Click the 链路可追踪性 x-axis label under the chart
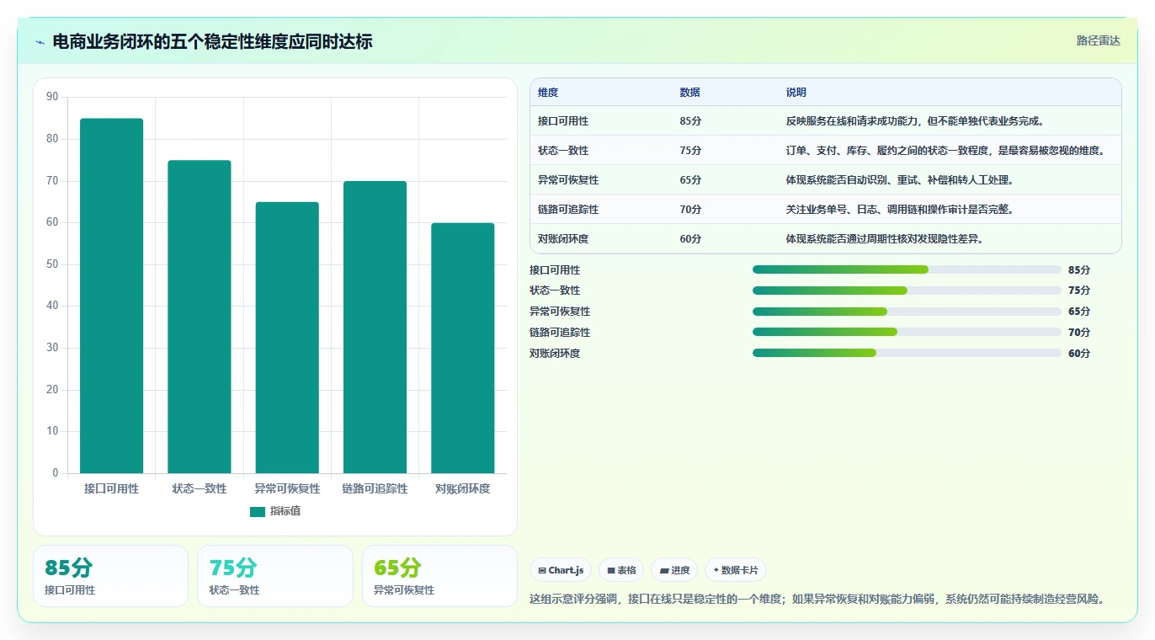This screenshot has height=640, width=1155. (375, 488)
